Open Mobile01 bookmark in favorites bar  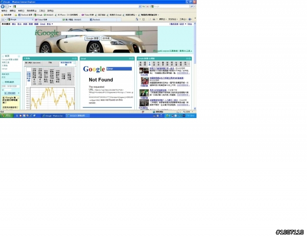(48, 15)
